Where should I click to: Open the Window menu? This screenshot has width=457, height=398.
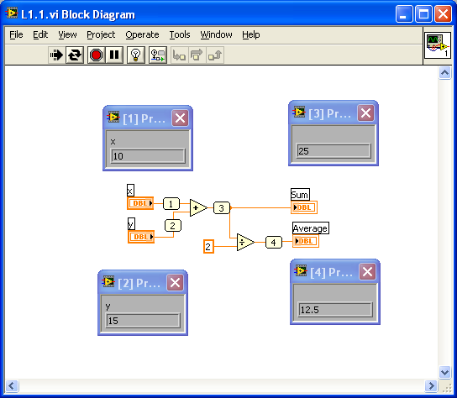click(216, 34)
